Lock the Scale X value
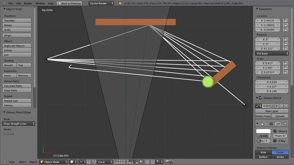 pyautogui.click(x=285, y=63)
